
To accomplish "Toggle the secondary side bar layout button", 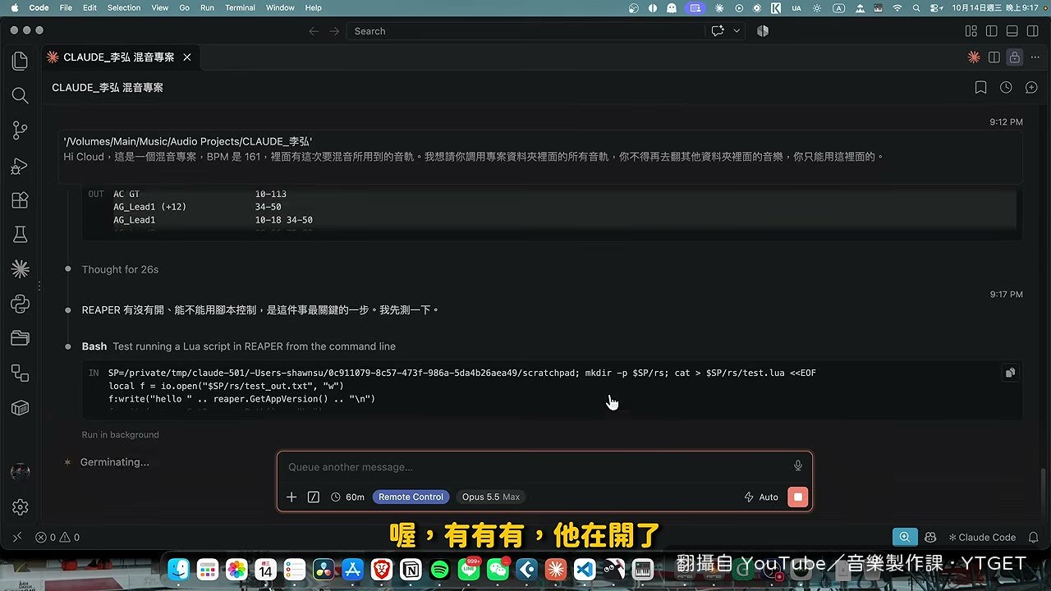I will tap(1032, 31).
